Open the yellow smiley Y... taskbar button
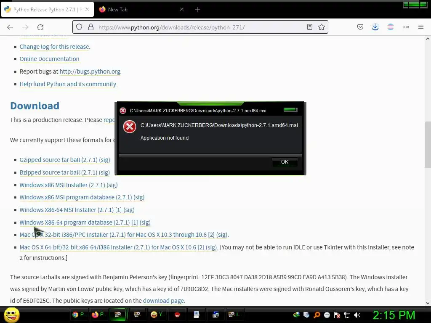 157,315
